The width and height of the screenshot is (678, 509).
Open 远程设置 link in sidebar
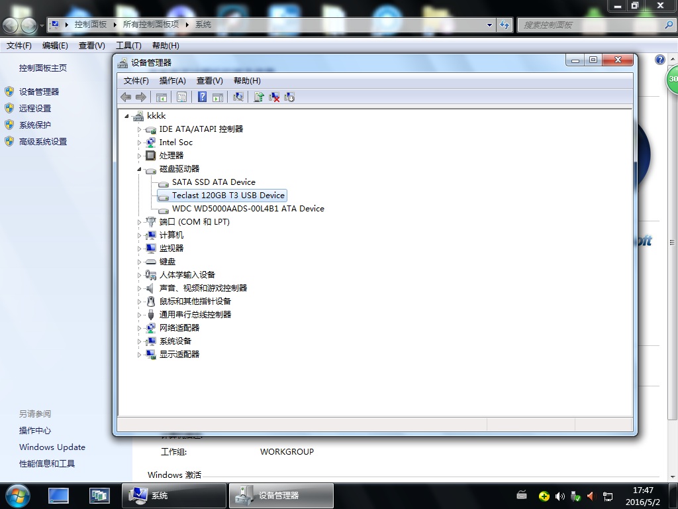(x=35, y=108)
